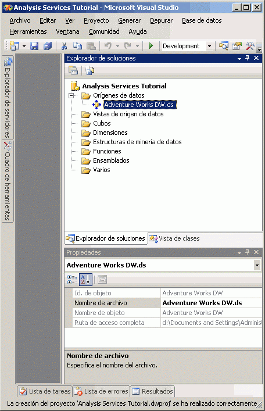Screen dimensions: 265x411
Task: Click the Undo arrow icon
Action: pos(108,46)
